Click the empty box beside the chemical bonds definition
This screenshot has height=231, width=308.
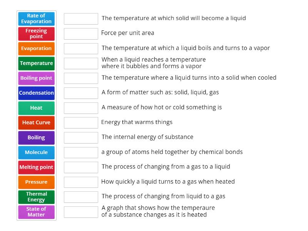[81, 152]
